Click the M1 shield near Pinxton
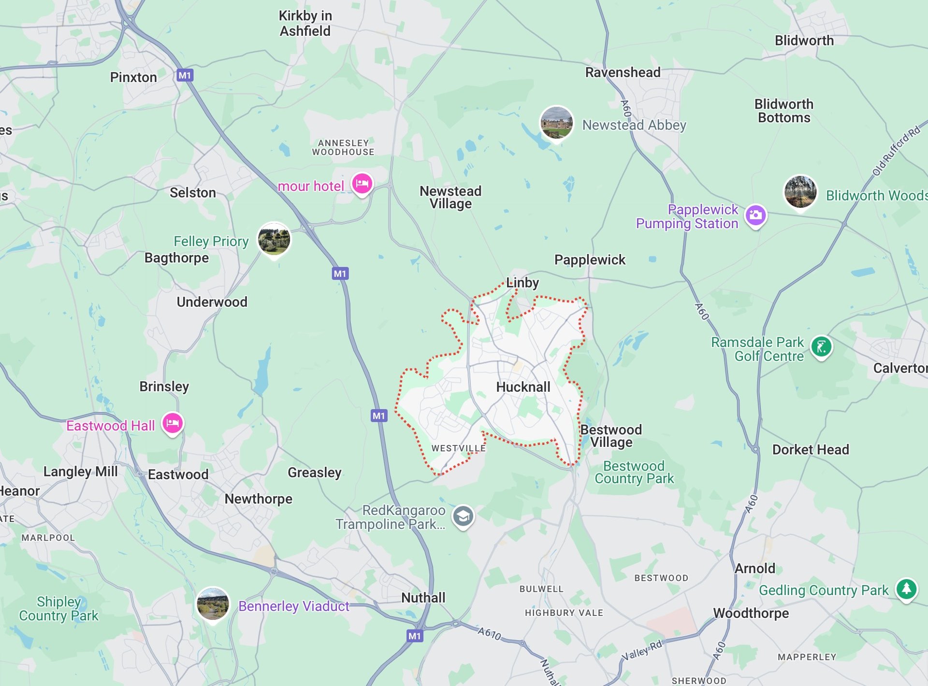This screenshot has width=928, height=686. tap(185, 75)
